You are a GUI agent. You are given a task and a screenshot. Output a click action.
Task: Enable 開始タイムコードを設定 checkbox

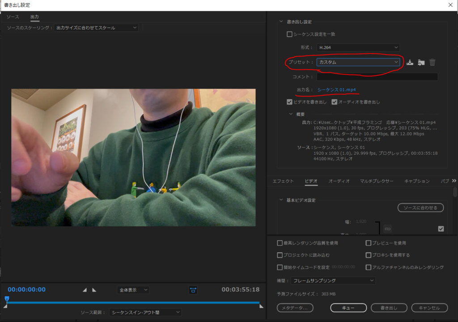coord(280,267)
